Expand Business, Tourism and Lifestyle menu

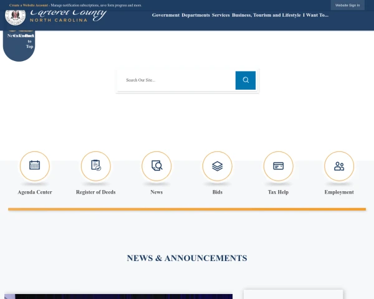click(x=266, y=15)
